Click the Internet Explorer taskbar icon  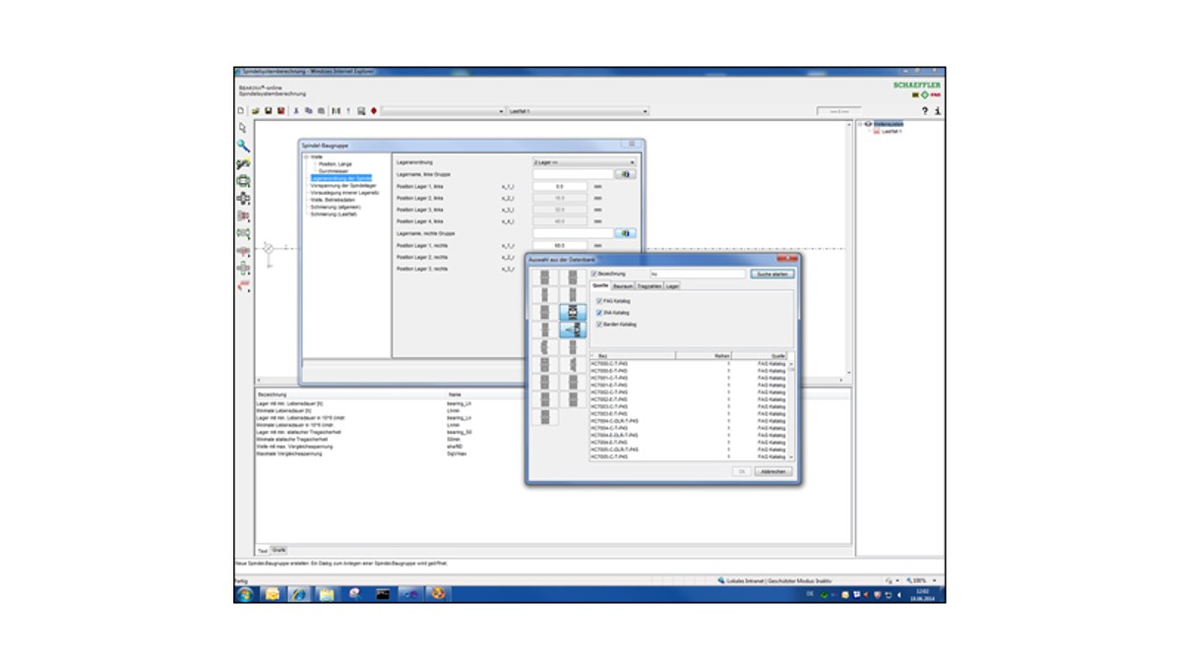click(x=298, y=594)
